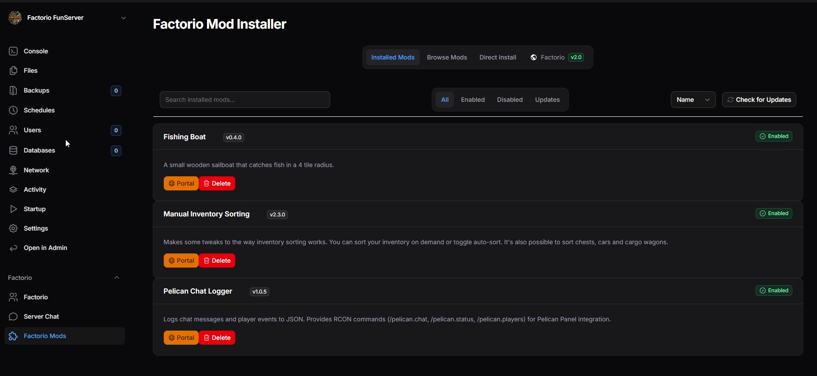This screenshot has width=817, height=376.
Task: Click Check for Updates button
Action: click(x=759, y=100)
